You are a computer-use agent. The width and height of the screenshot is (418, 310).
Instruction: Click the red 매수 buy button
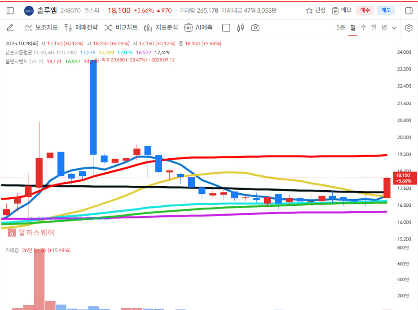tap(365, 10)
